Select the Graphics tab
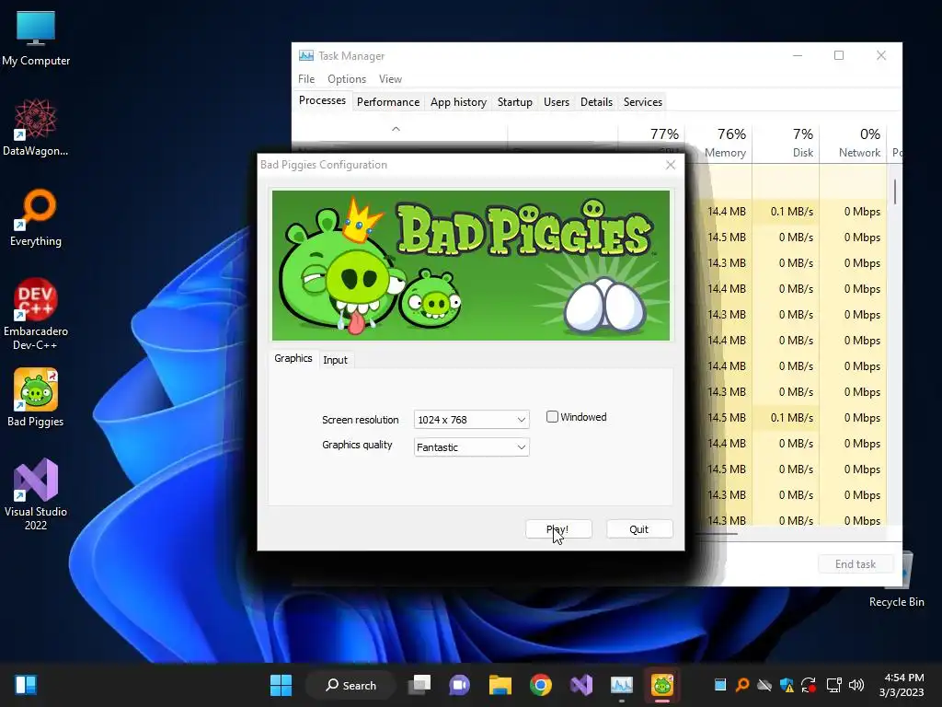 click(293, 358)
